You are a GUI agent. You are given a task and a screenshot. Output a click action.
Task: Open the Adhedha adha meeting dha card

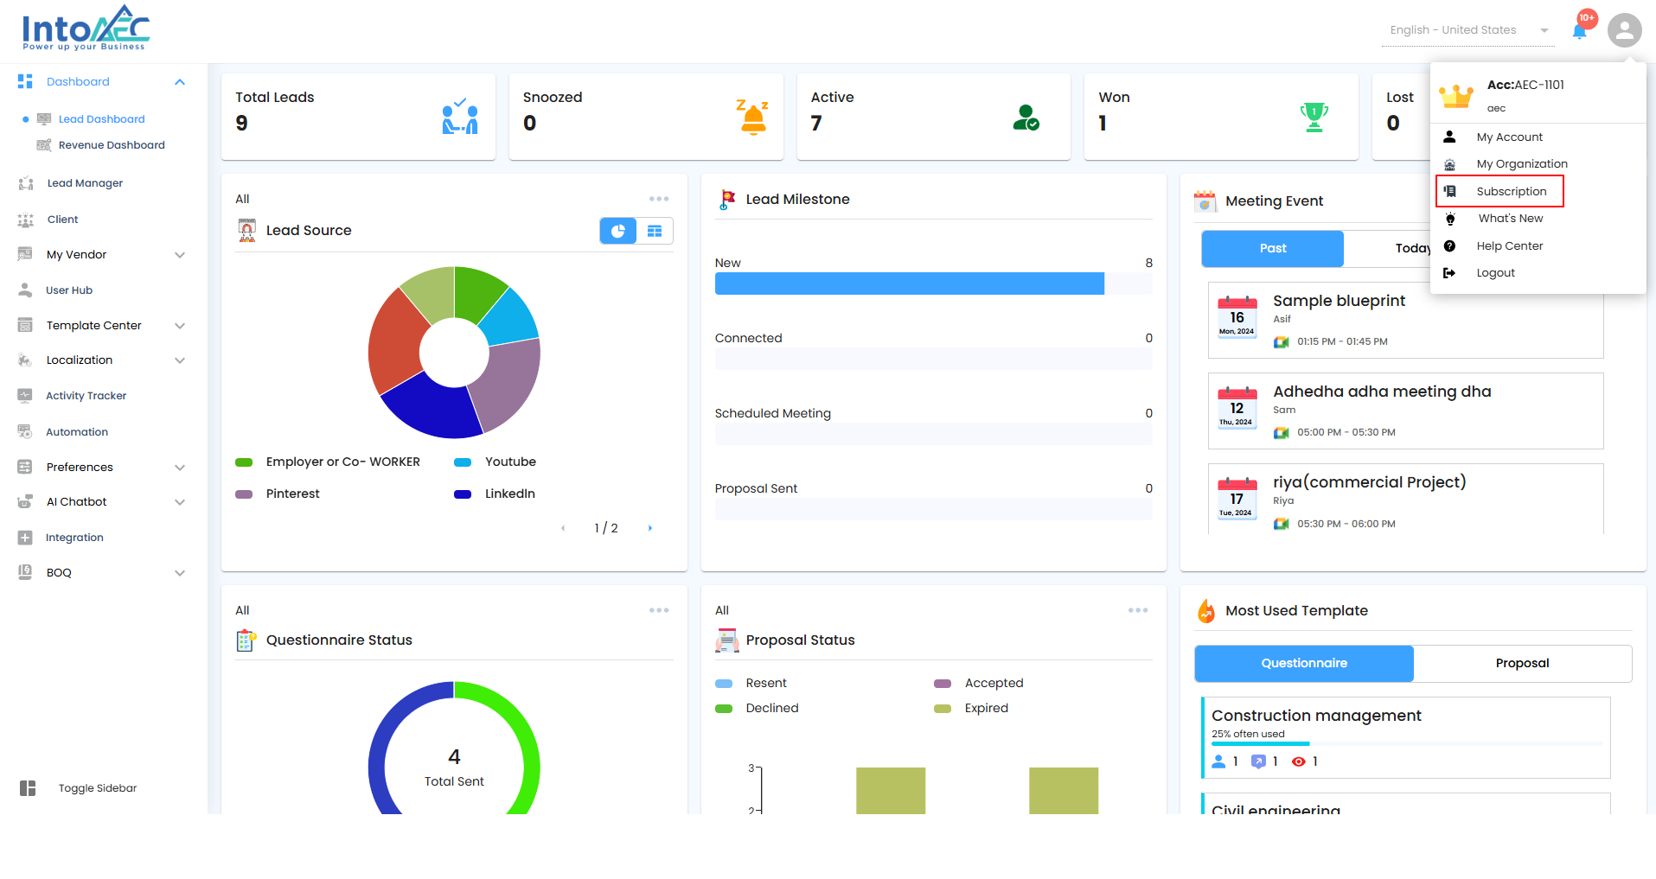coord(1405,411)
